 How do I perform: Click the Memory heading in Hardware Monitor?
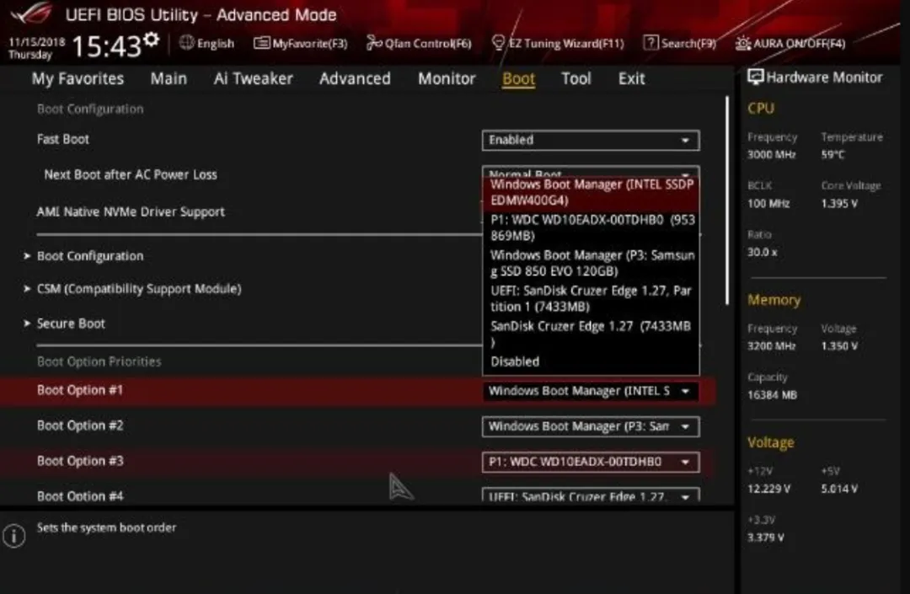pyautogui.click(x=773, y=300)
